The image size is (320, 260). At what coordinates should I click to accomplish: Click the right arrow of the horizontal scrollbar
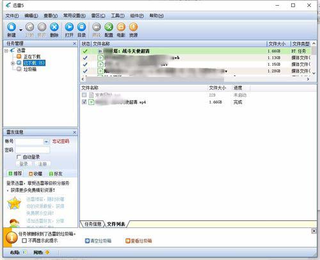pyautogui.click(x=308, y=79)
